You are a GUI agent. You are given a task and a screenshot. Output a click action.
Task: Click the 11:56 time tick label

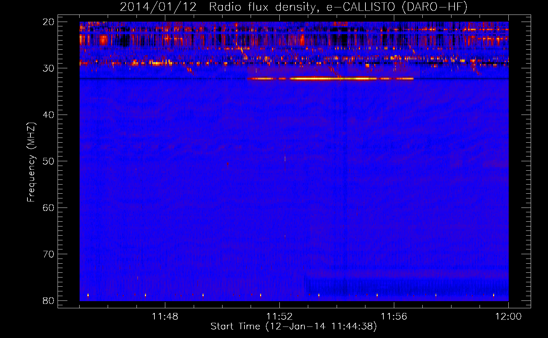click(394, 316)
